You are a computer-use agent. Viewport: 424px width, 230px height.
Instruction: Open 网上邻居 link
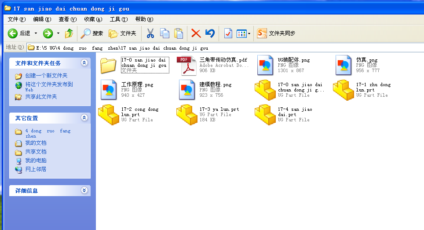36,169
